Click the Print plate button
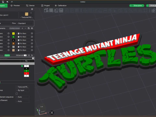 click(152, 6)
